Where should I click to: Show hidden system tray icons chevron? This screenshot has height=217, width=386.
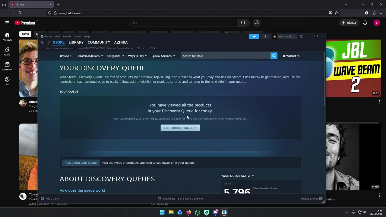(347, 212)
